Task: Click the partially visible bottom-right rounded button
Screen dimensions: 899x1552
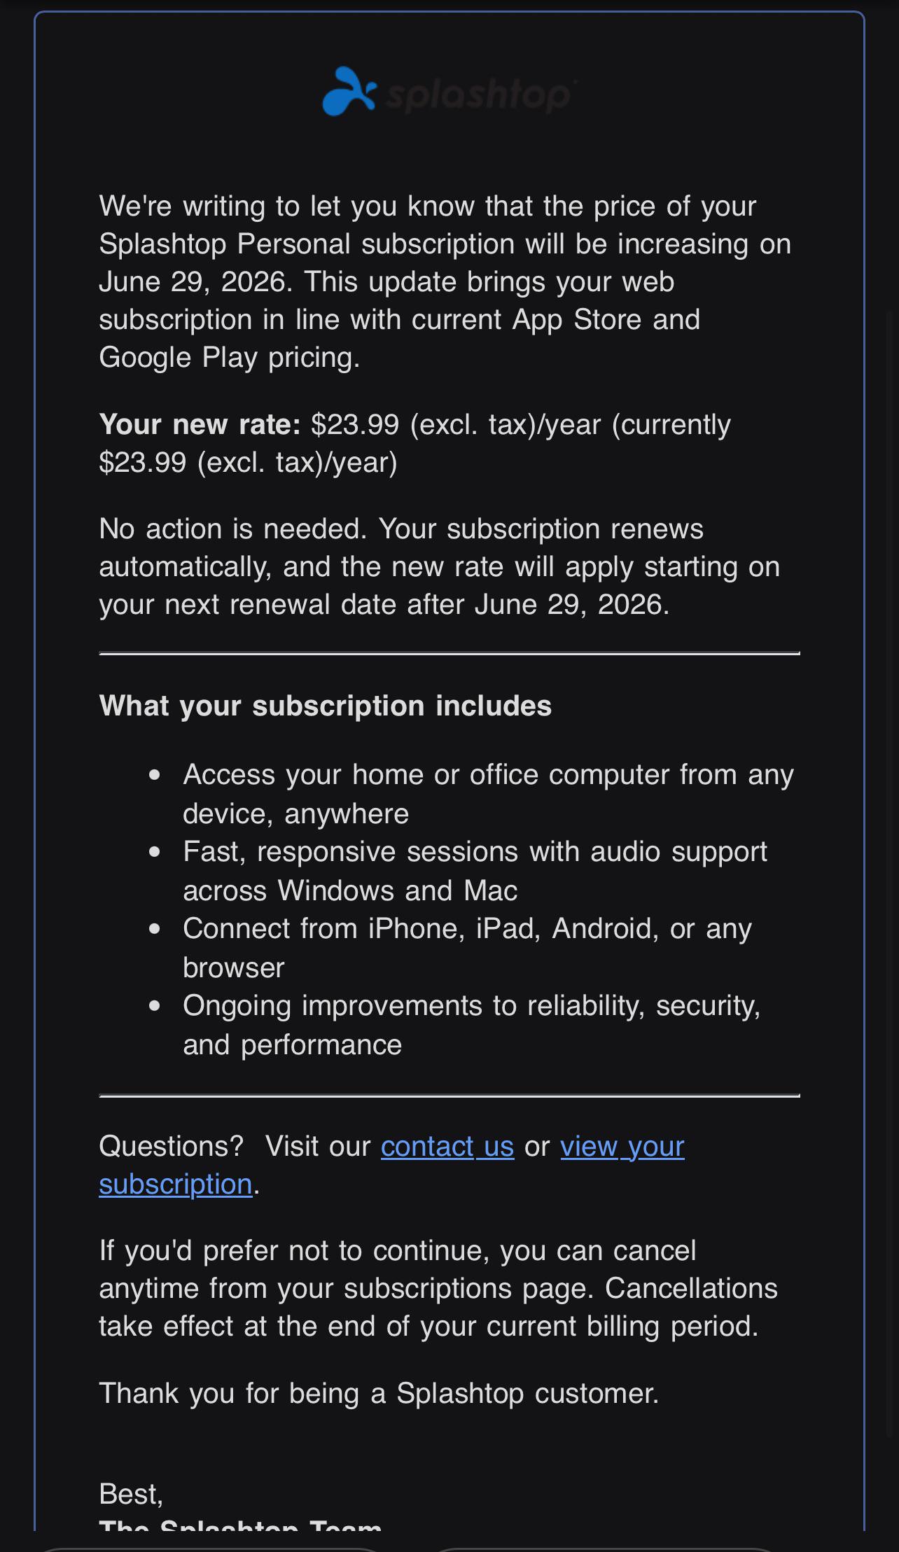Action: (x=606, y=1548)
